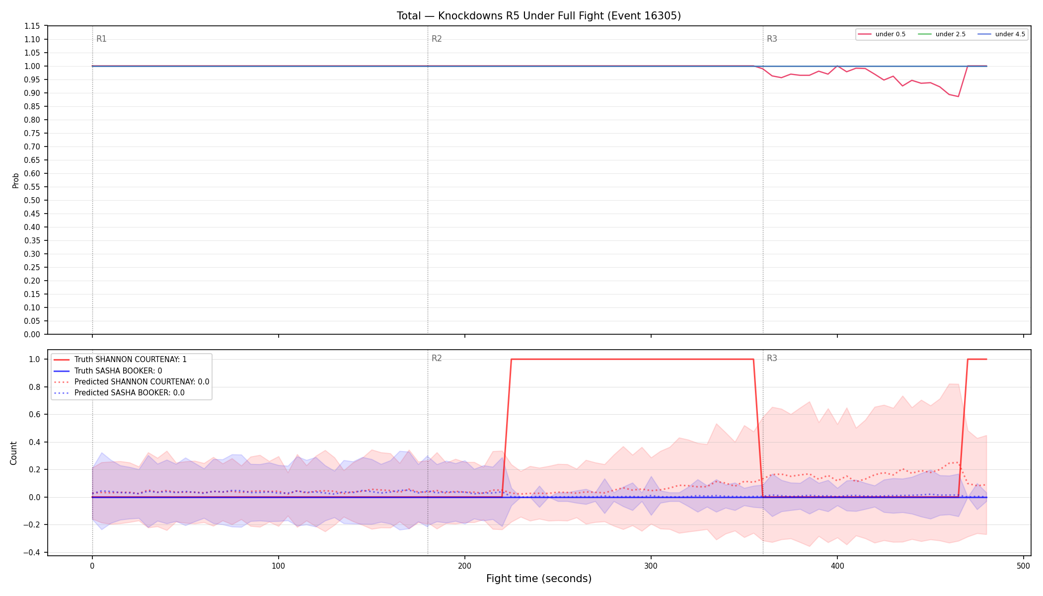The width and height of the screenshot is (1043, 596).
Task: Click the 0.25 tick on the Prob axis
Action: pos(32,267)
